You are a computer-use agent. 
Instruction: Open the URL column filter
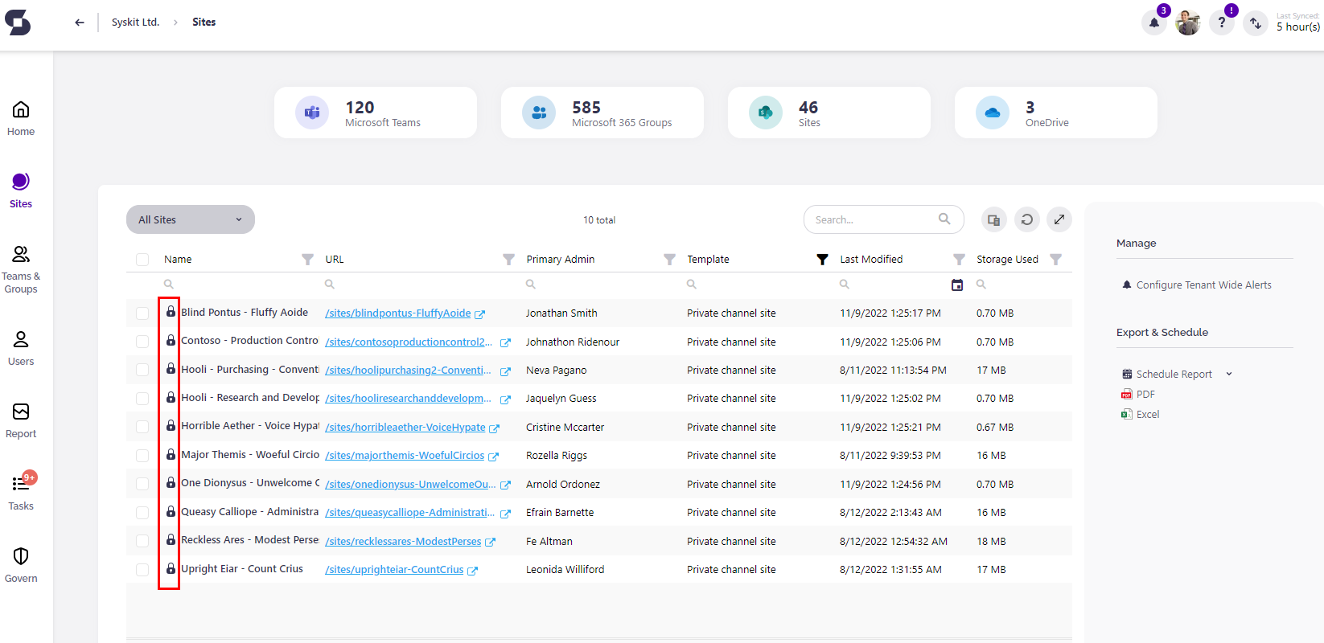tap(508, 259)
